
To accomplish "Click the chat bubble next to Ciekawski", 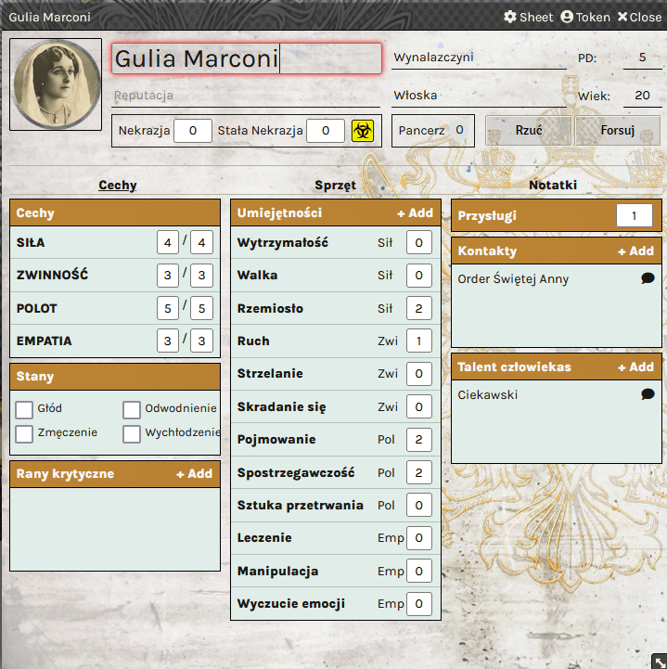I will 648,394.
